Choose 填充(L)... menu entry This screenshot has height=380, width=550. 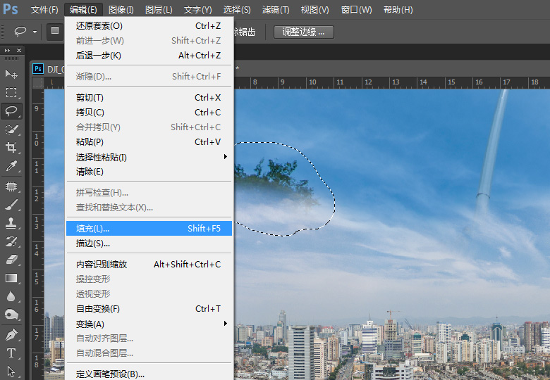149,229
